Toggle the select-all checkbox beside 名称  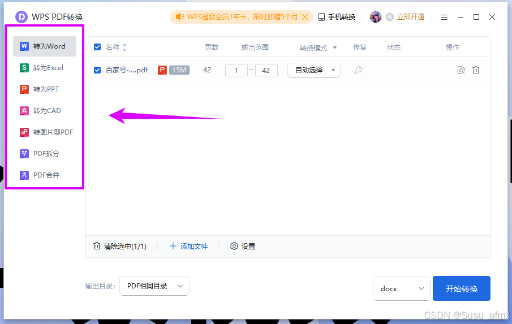[x=97, y=47]
